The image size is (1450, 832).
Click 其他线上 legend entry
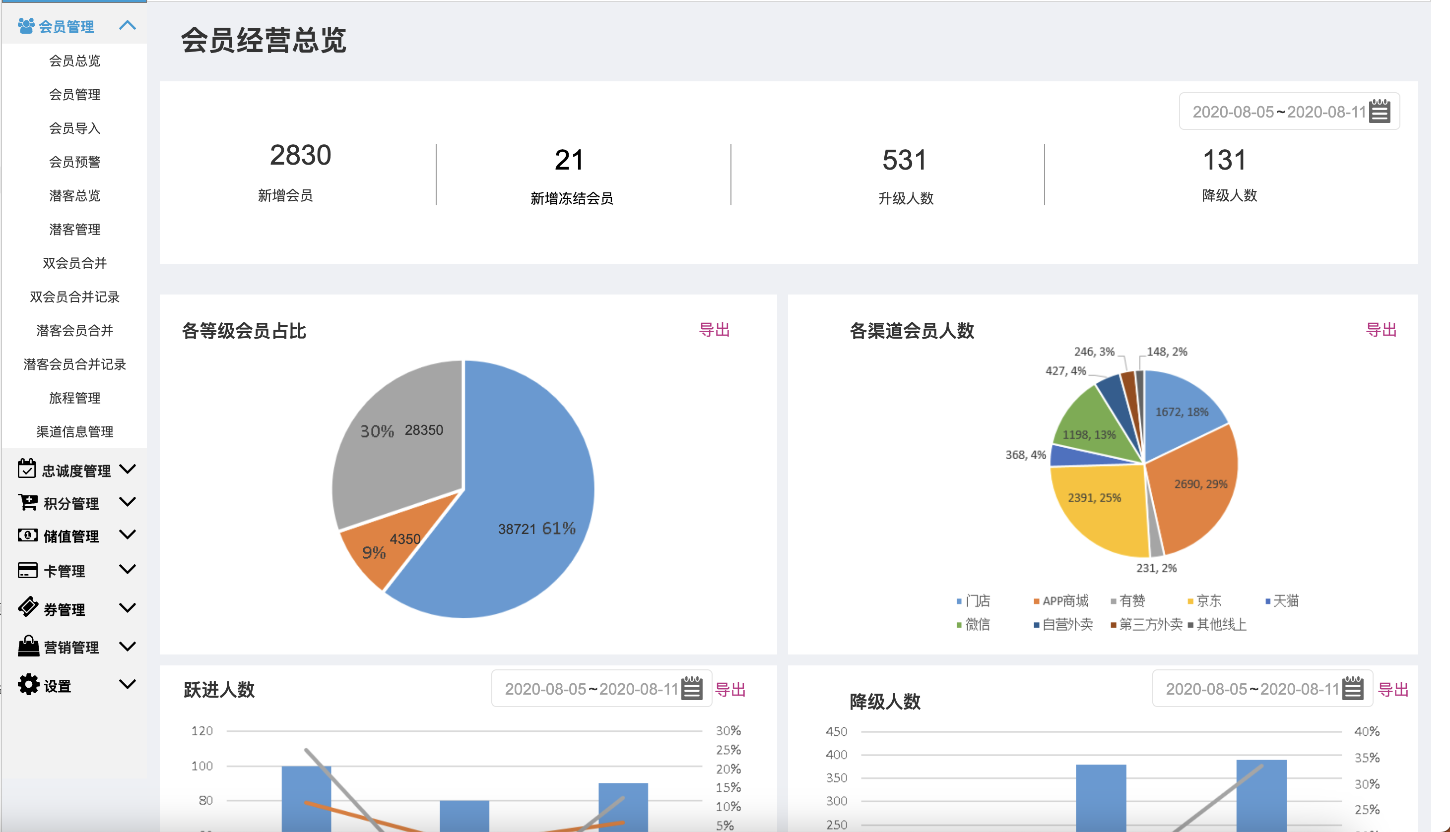pos(1217,624)
